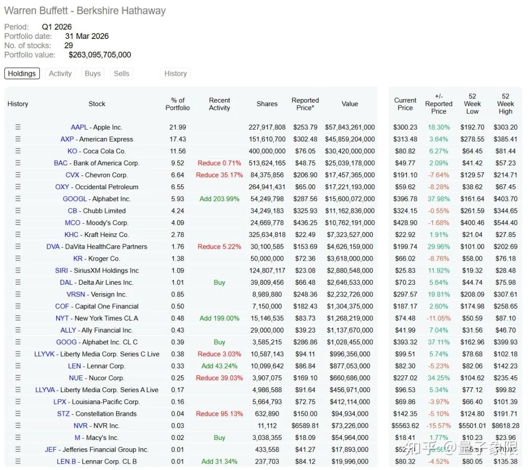
Task: Click Apple value $57,843,261,000
Action: (x=350, y=127)
